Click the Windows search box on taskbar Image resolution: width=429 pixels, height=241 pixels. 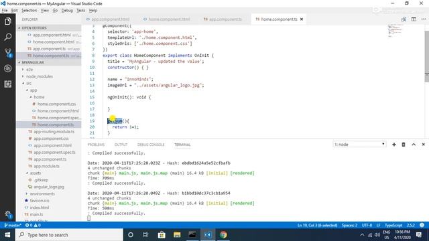coord(69,235)
